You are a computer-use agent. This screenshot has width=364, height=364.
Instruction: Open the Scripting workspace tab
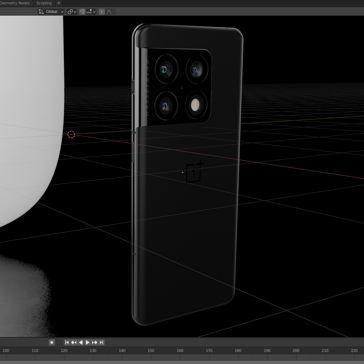coord(44,3)
